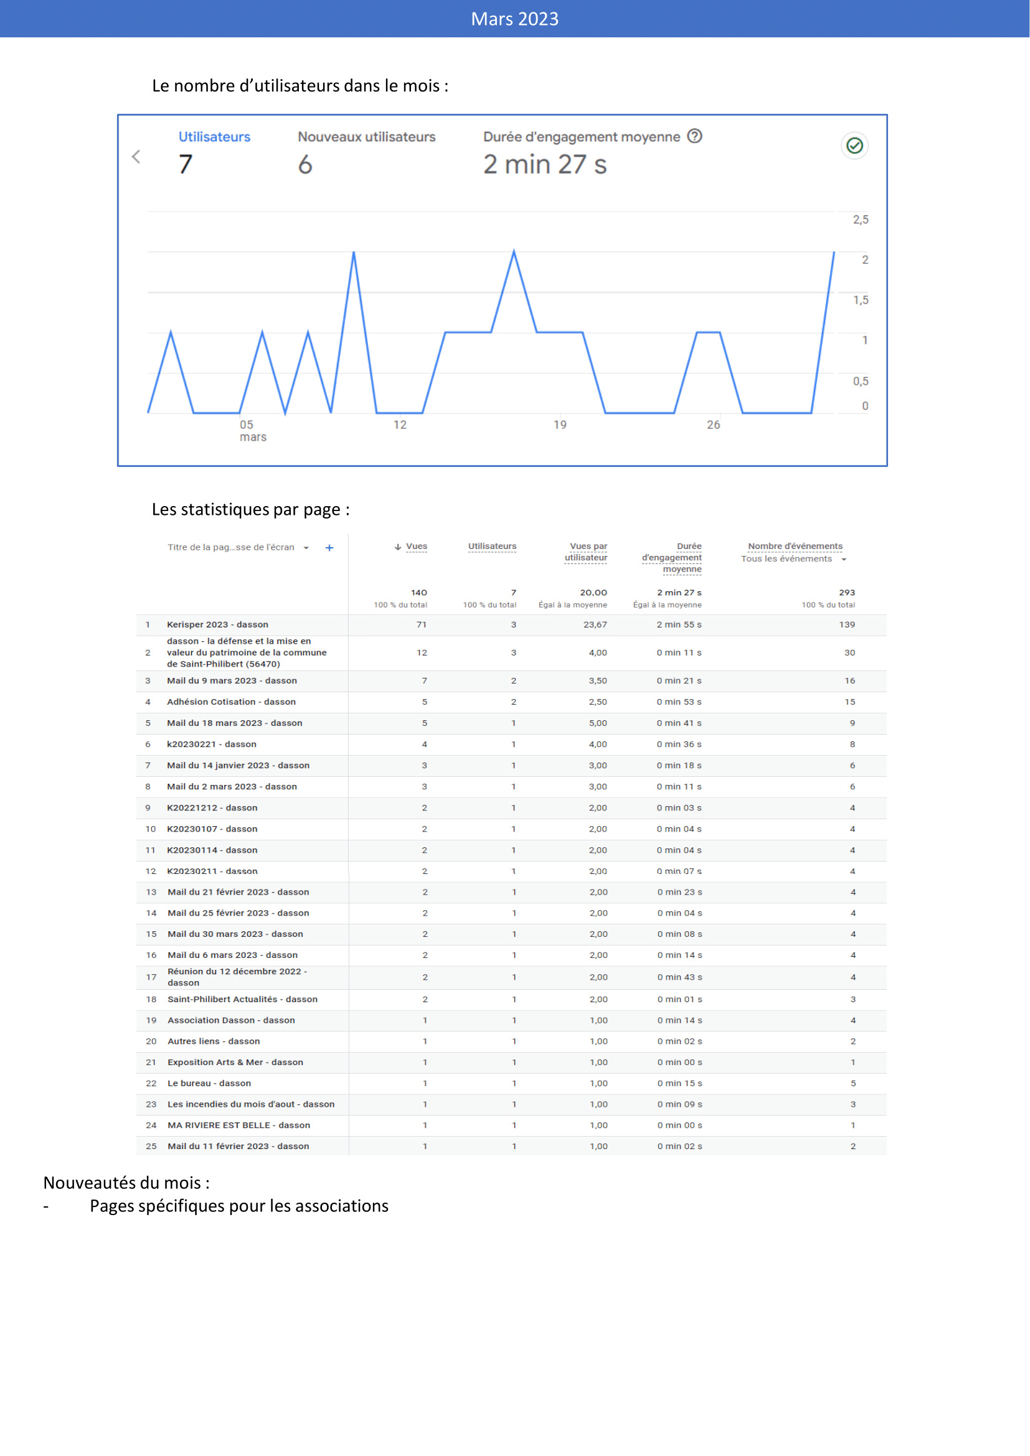Click 'Mail du 6 mars 2023 - dasson'
Viewport: 1030px width, 1456px height.
click(x=233, y=956)
